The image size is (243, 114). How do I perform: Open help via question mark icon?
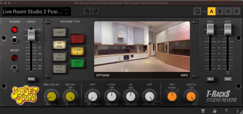point(226,111)
